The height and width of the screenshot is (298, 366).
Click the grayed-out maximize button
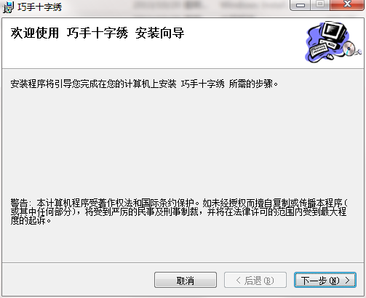320,4
